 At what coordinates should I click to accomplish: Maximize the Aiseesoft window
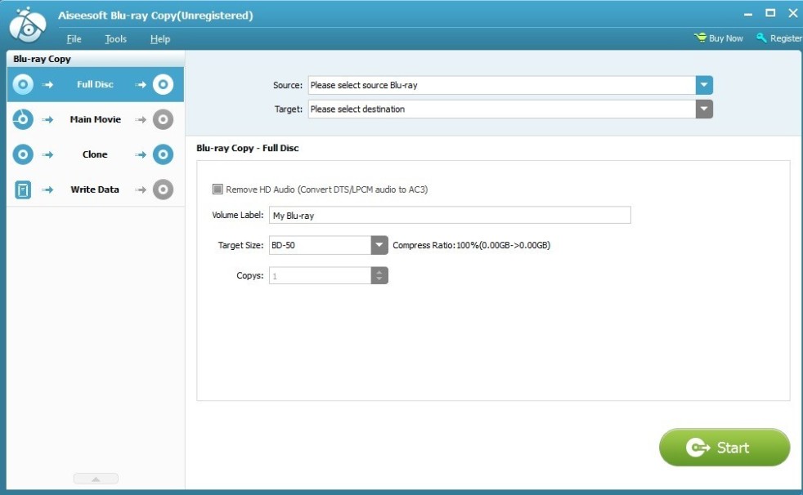(x=770, y=13)
